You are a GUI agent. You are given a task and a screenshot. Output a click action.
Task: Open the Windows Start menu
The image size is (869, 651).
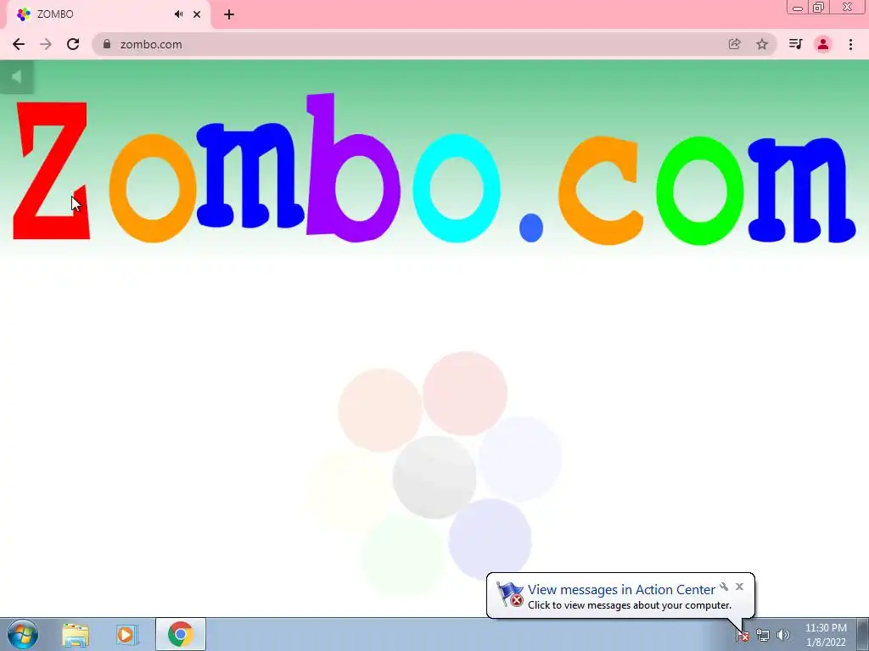(x=22, y=634)
